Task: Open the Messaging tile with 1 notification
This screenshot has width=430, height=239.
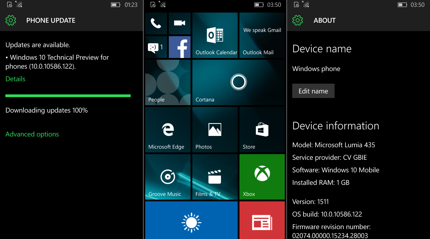Action: click(x=156, y=47)
